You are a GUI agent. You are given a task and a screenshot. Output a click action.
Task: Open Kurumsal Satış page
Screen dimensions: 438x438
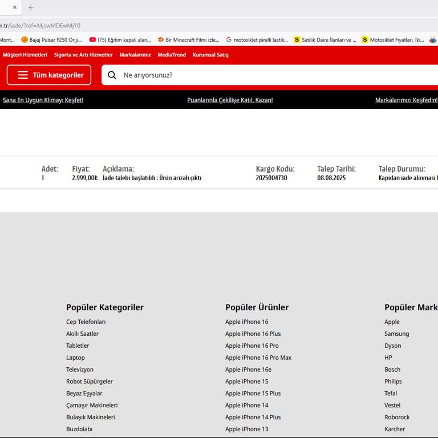tap(210, 55)
